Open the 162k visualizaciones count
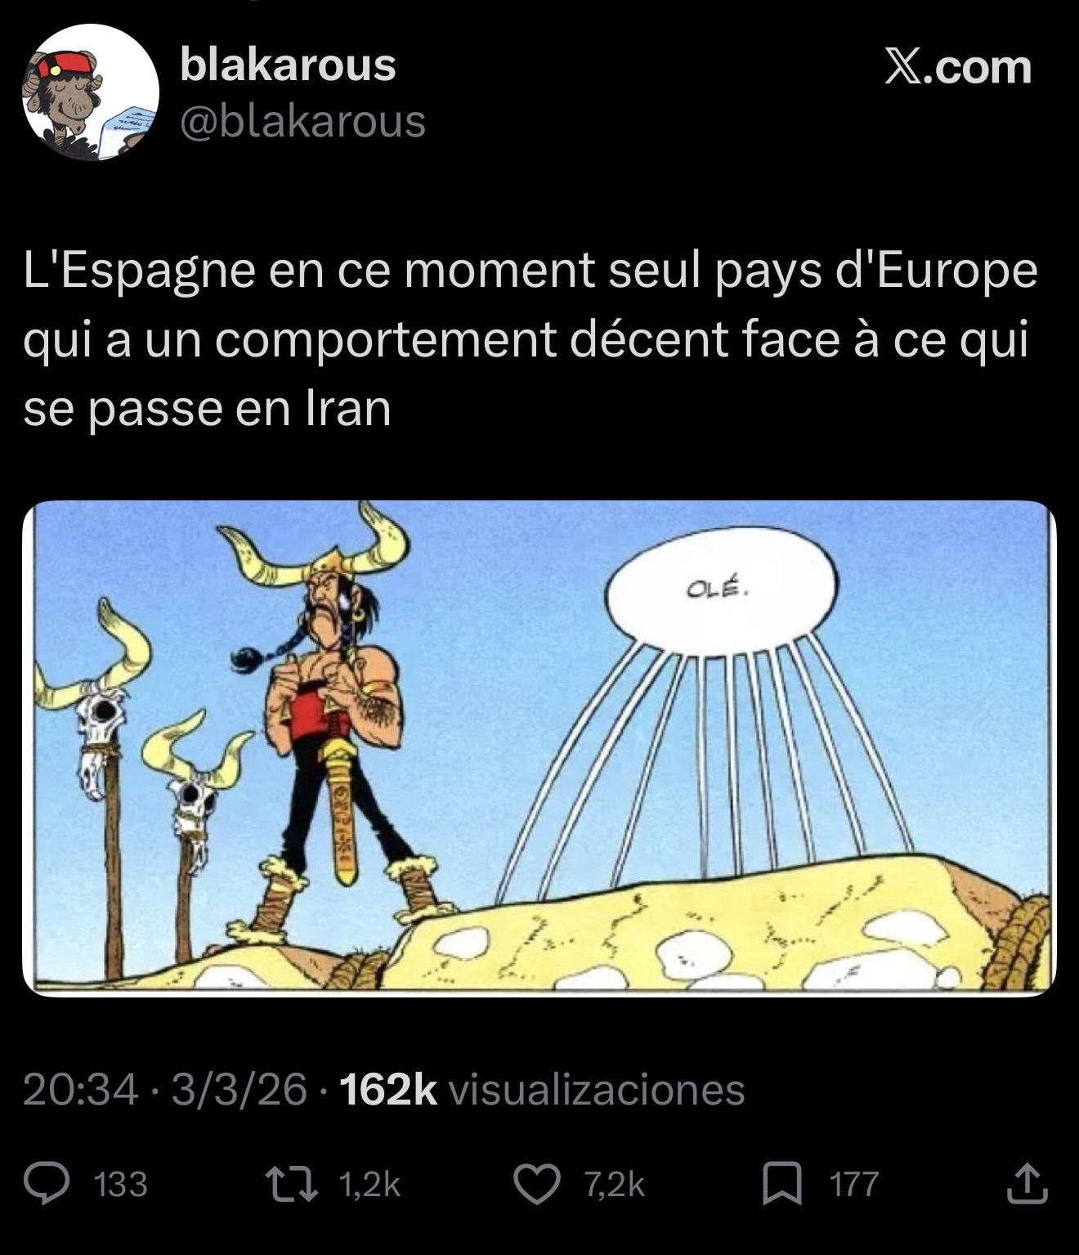 tap(542, 1090)
